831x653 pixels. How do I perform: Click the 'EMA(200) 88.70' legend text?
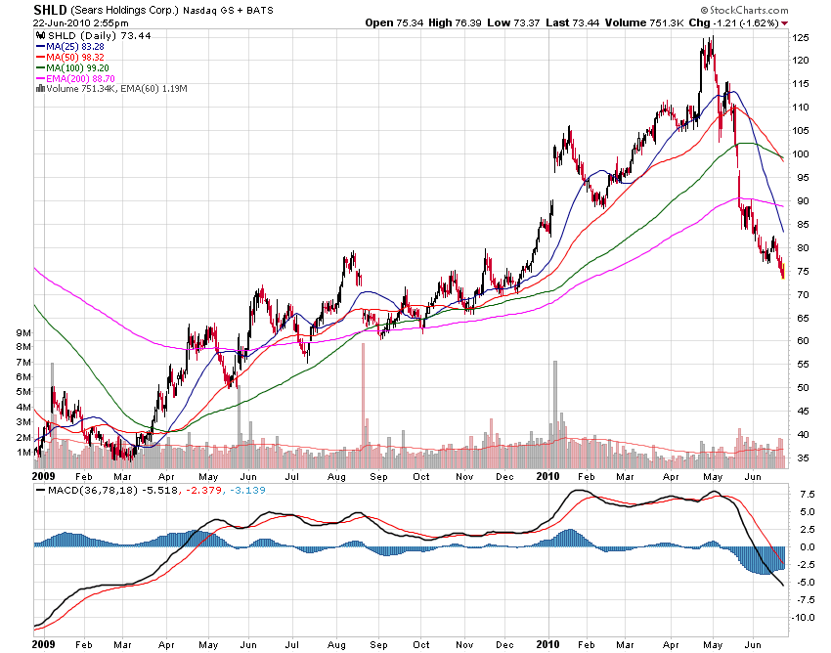coord(80,78)
